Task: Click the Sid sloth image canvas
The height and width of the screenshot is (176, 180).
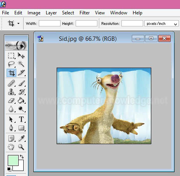Action: click(104, 106)
